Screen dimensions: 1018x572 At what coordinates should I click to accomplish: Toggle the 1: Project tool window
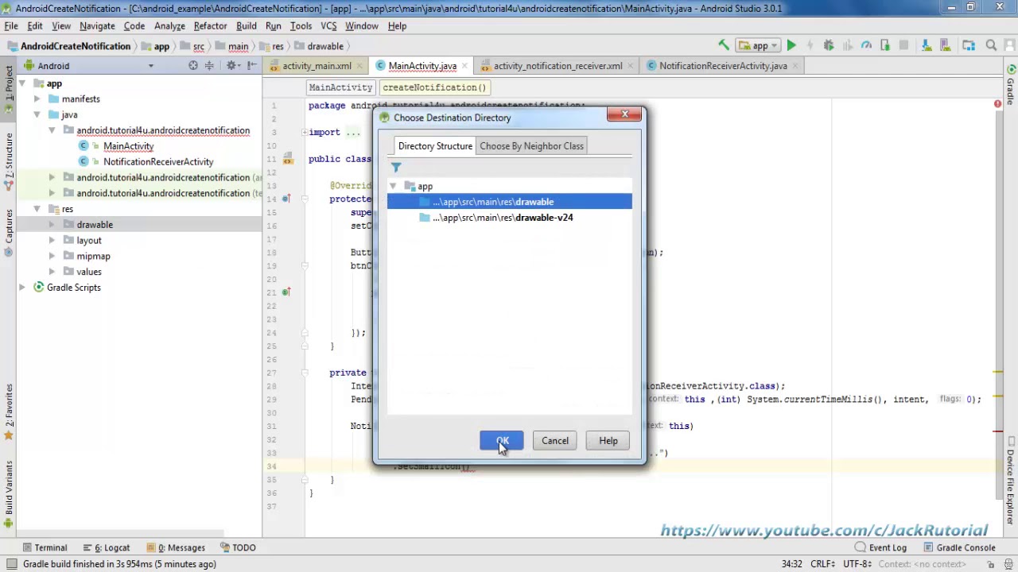coord(9,89)
